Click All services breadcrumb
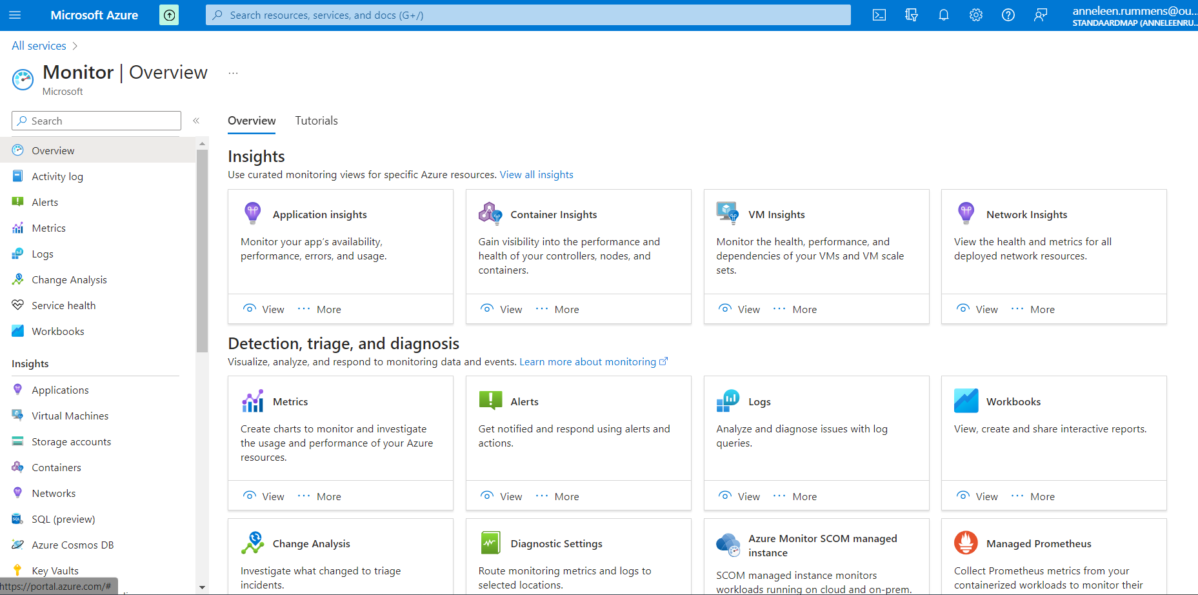Image resolution: width=1198 pixels, height=595 pixels. click(39, 46)
